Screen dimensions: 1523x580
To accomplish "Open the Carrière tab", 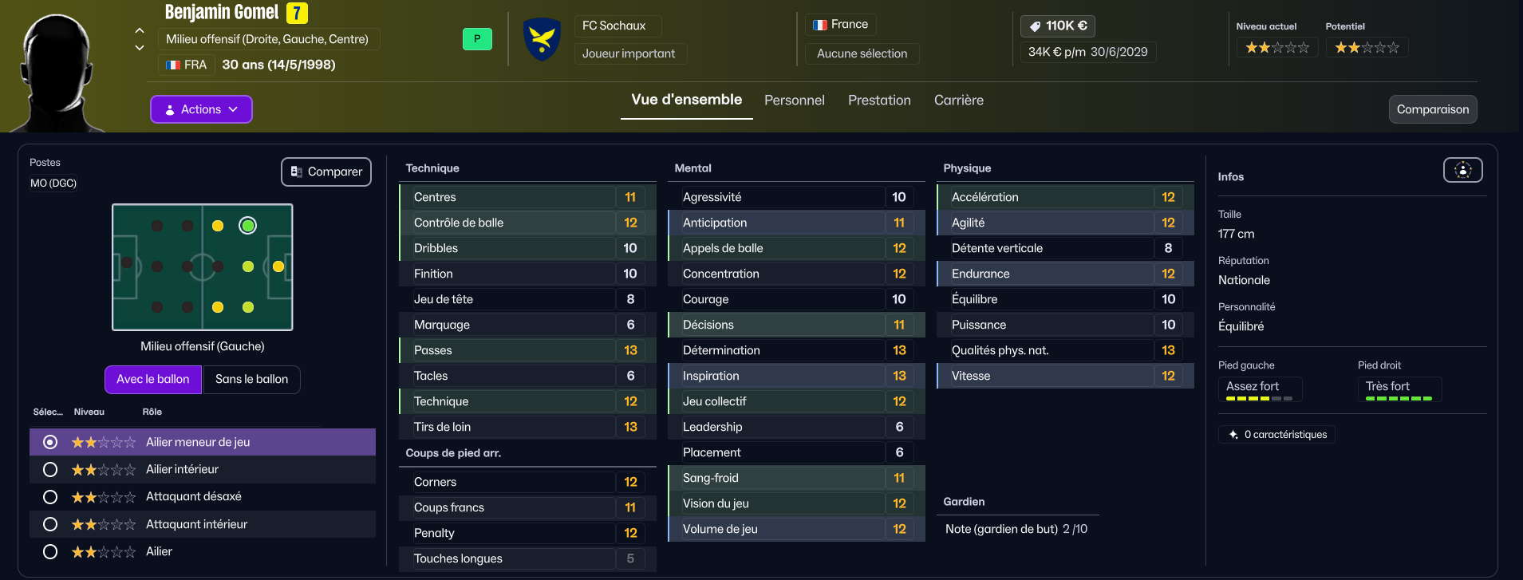I will coord(958,101).
